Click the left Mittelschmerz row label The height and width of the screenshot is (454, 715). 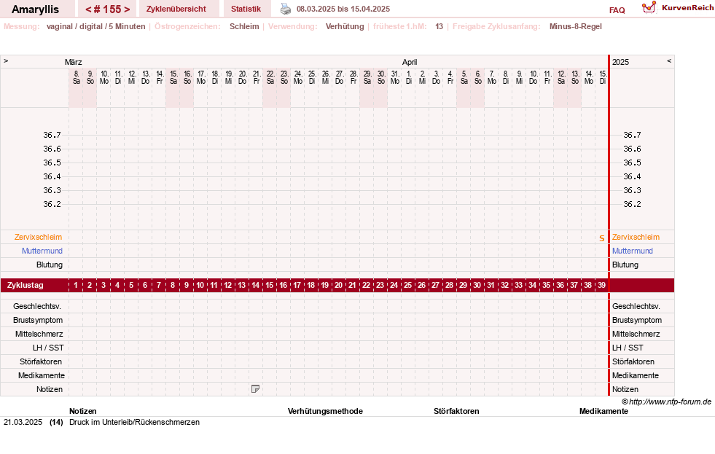pos(39,334)
